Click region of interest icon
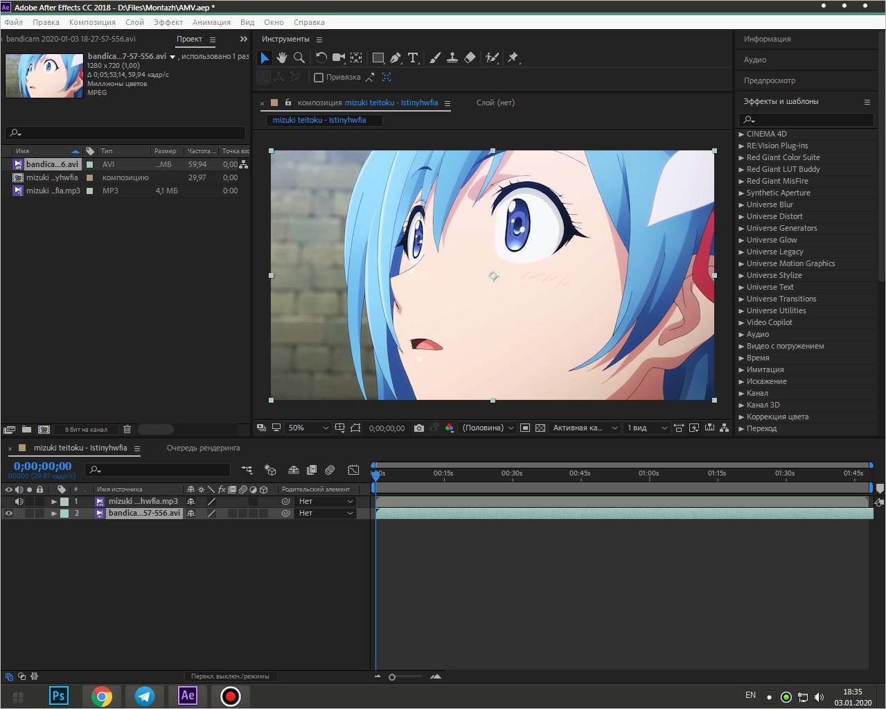Image resolution: width=886 pixels, height=709 pixels. point(525,428)
